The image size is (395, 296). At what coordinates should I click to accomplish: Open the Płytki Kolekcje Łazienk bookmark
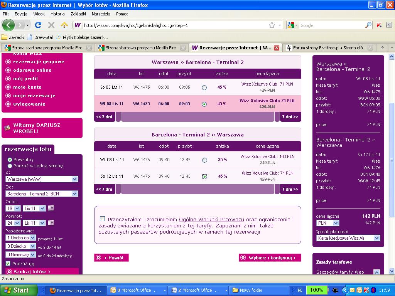[82, 37]
